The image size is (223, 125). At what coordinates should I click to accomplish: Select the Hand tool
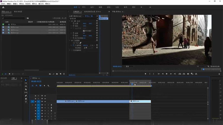coord(26,99)
